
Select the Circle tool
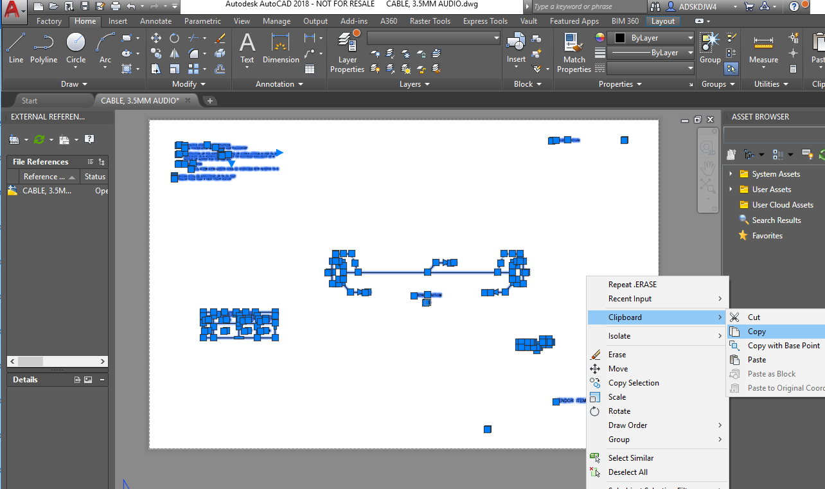coord(76,48)
